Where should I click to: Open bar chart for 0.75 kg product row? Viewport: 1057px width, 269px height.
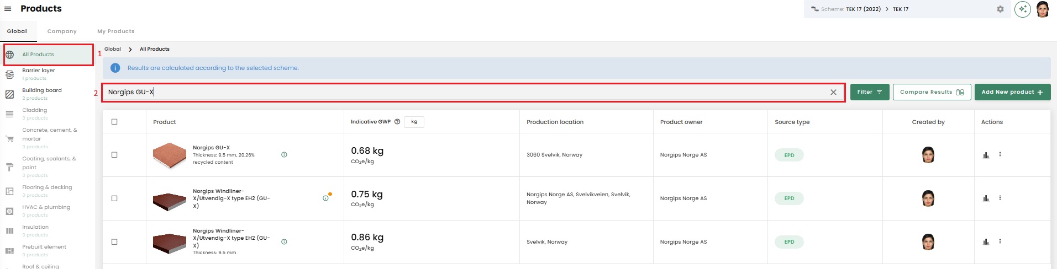point(986,198)
